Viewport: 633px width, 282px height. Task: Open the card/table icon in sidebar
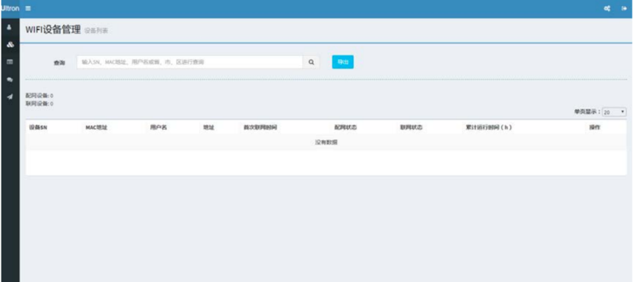[x=10, y=62]
